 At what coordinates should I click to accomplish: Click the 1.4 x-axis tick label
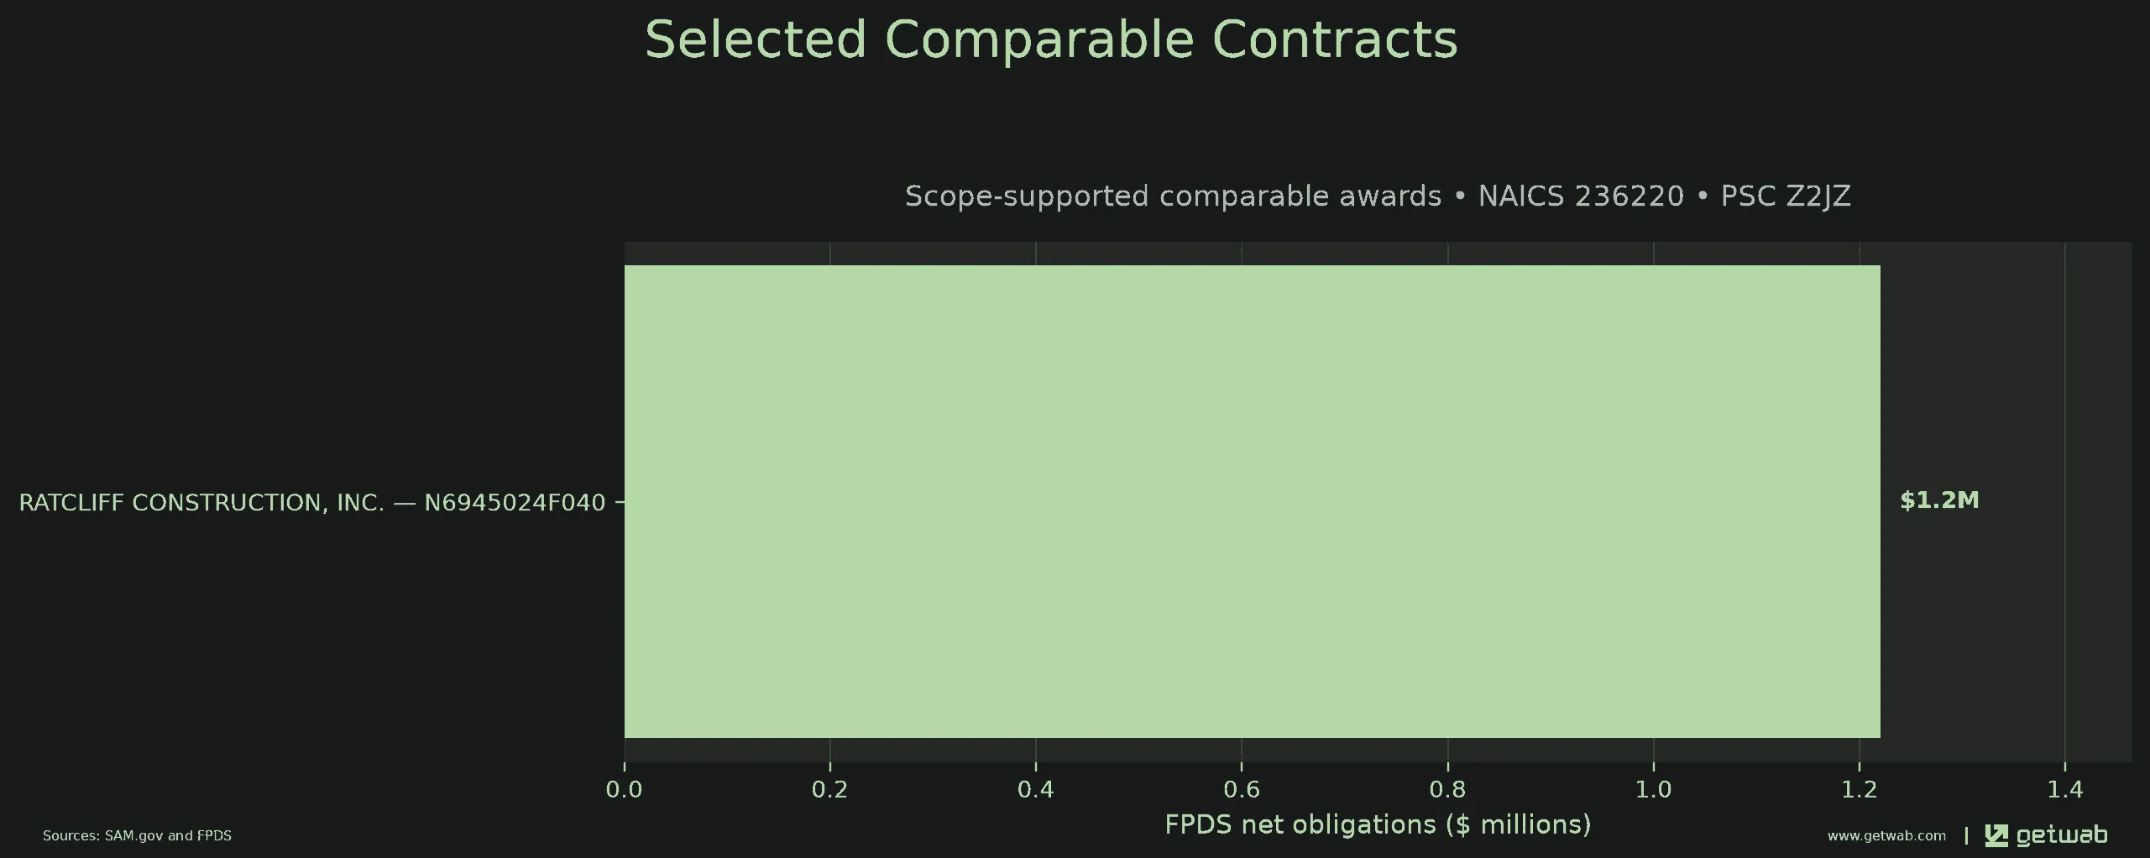tap(2065, 789)
